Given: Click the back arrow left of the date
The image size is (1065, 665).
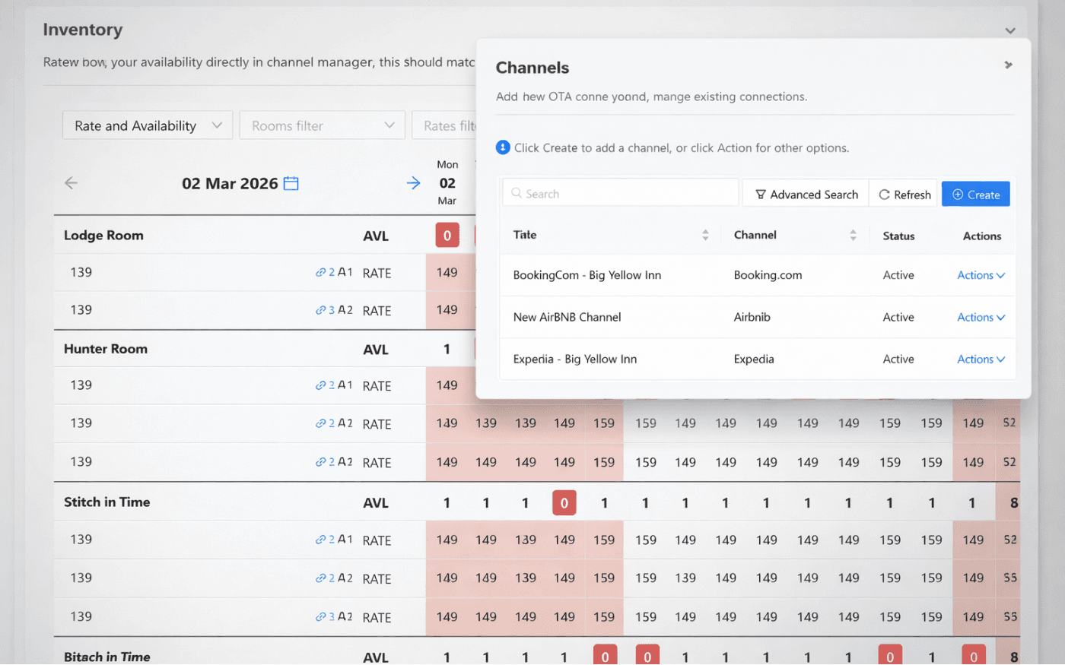Looking at the screenshot, I should [71, 182].
